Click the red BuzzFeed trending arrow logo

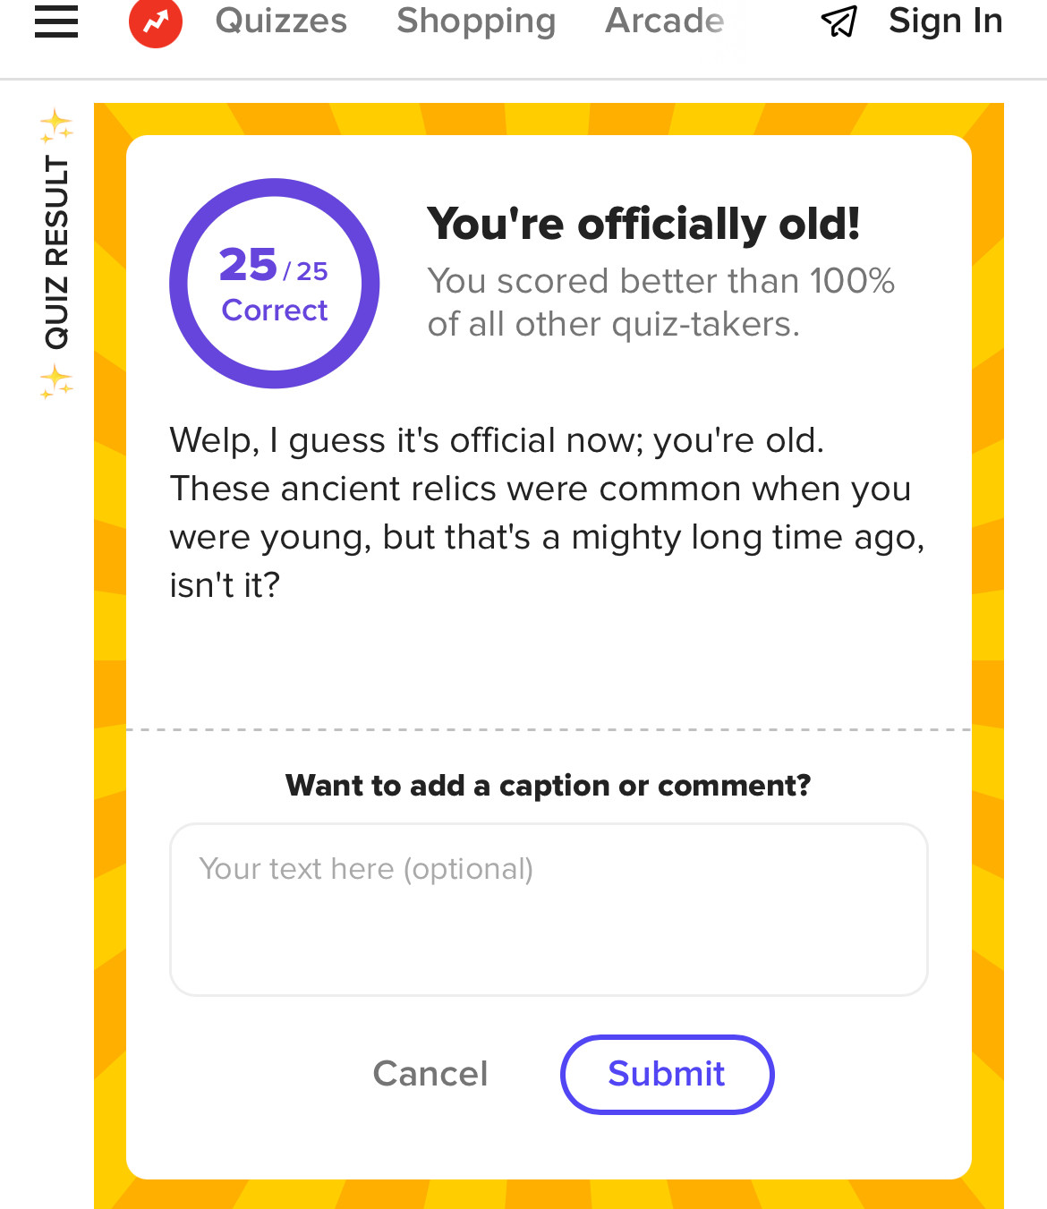click(156, 21)
